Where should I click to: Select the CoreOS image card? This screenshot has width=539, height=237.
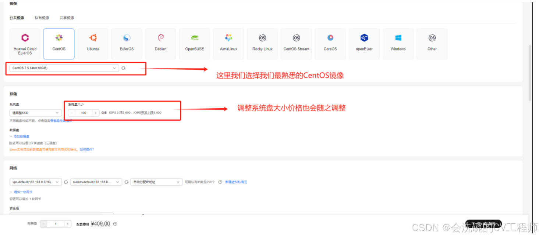tap(330, 44)
